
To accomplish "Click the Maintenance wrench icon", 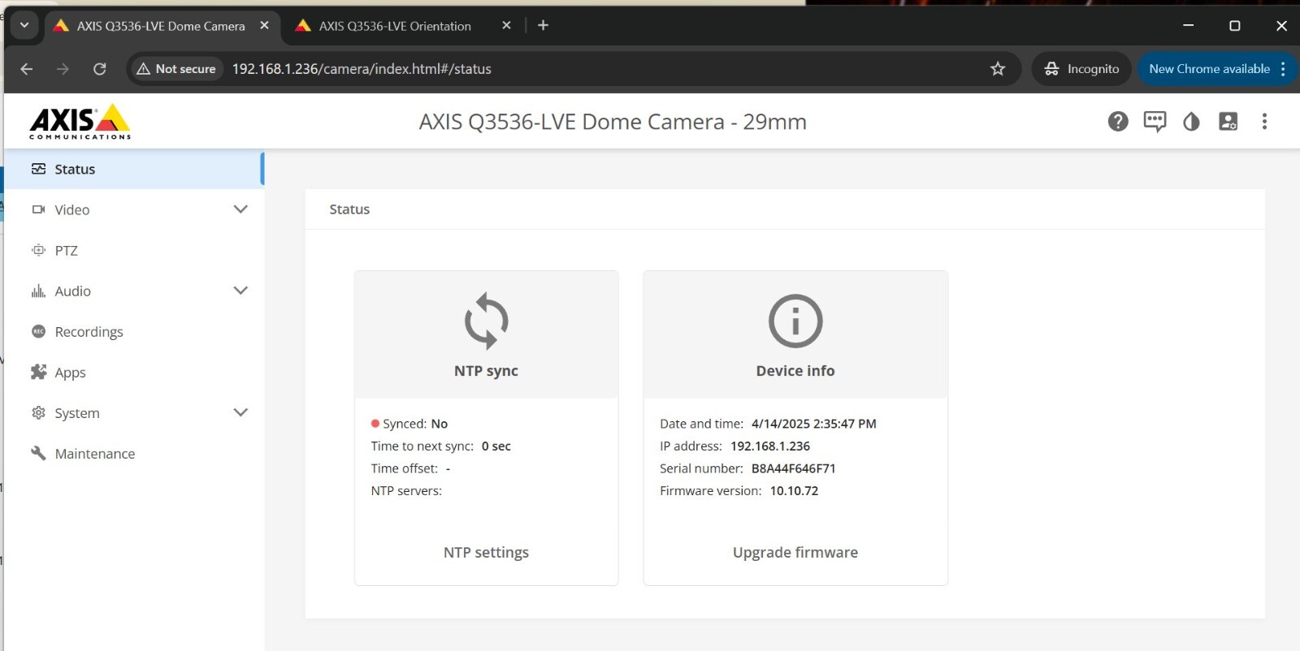I will 38,453.
